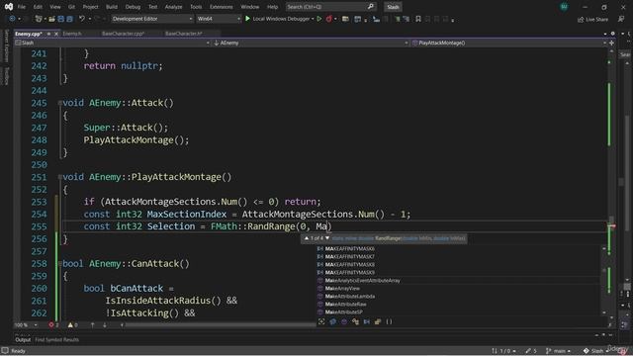Image resolution: width=633 pixels, height=356 pixels.
Task: Click the Open File folder icon
Action: tap(51, 19)
